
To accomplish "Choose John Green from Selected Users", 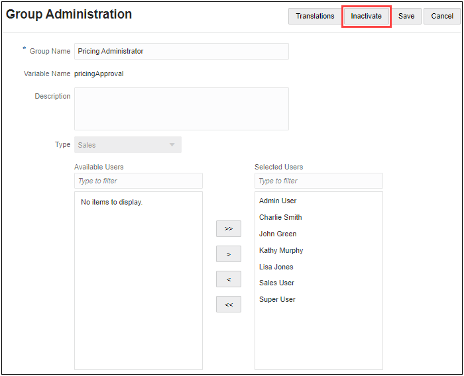I will (x=278, y=234).
